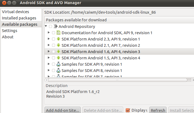This screenshot has width=194, height=113.
Task: Select row SDK Platform Android 2.3, API 9
Action: 119,39
